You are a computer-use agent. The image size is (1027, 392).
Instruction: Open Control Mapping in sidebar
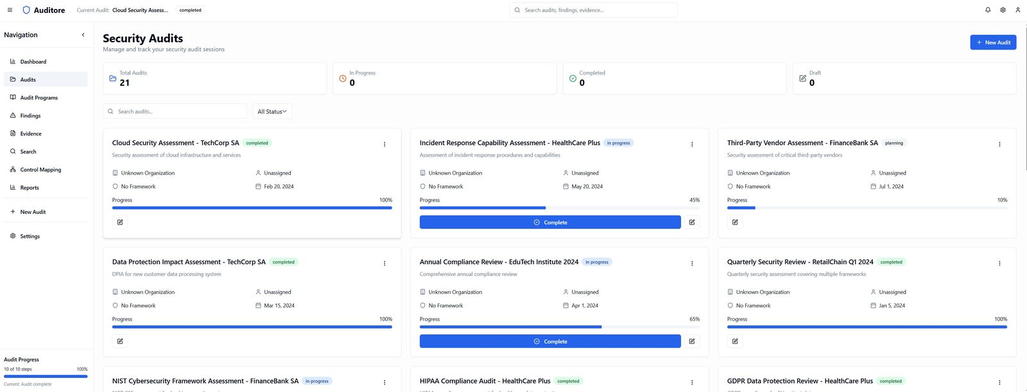(46, 169)
